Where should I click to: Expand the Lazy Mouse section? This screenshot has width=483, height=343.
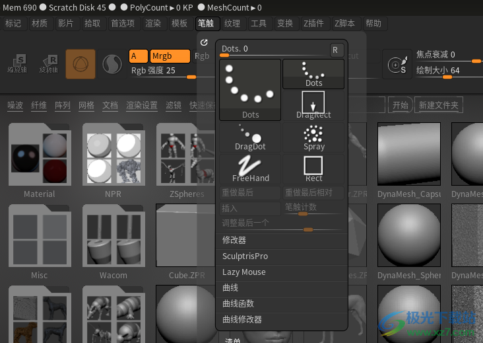pyautogui.click(x=282, y=272)
